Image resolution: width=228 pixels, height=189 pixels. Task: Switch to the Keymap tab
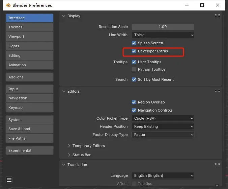30,108
